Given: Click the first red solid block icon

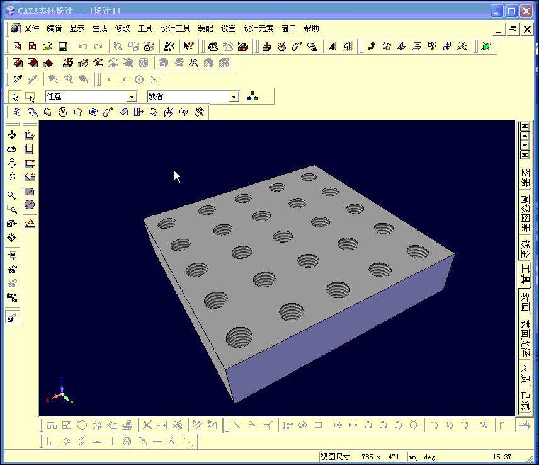Looking at the screenshot, I should click(x=18, y=63).
